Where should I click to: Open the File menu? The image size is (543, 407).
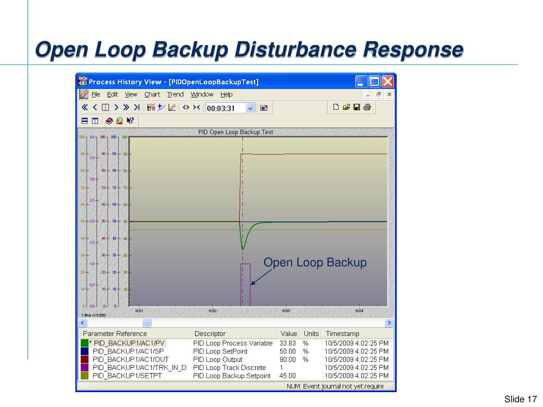[95, 94]
